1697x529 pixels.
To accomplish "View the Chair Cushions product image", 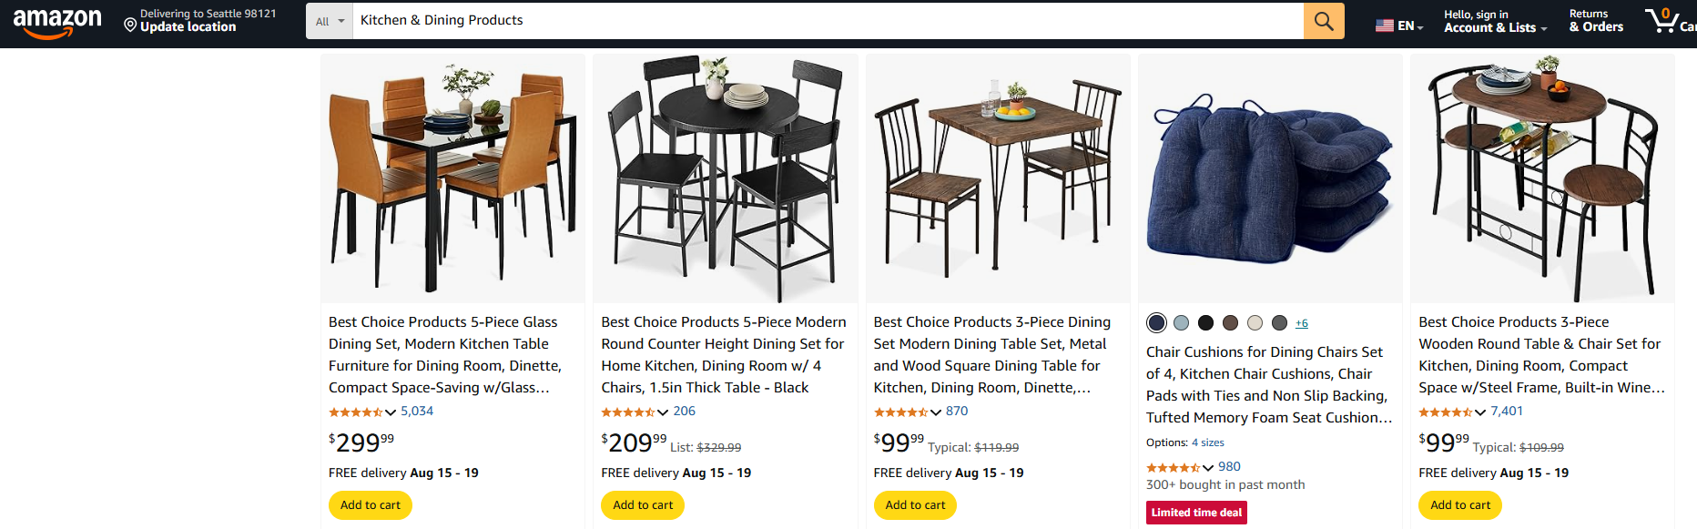I will pyautogui.click(x=1270, y=178).
